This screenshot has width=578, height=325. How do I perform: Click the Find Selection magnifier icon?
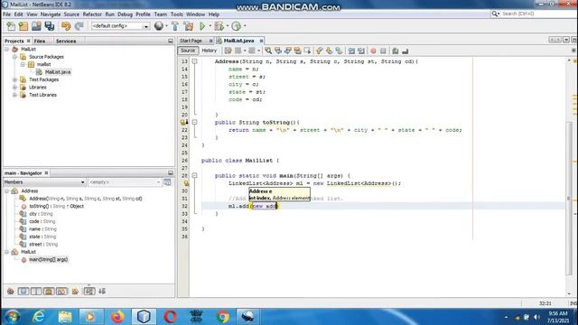click(x=268, y=51)
